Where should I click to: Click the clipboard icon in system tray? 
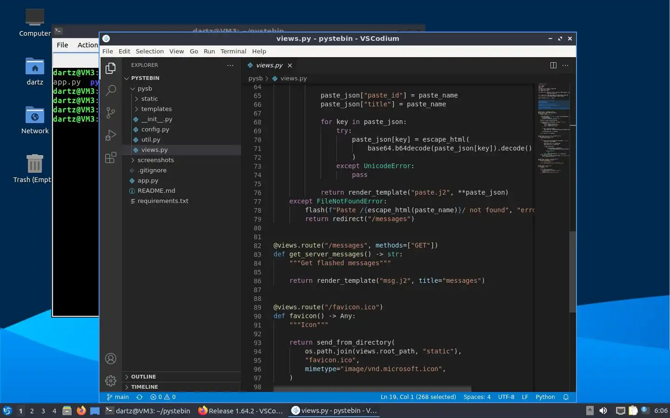pos(633,411)
